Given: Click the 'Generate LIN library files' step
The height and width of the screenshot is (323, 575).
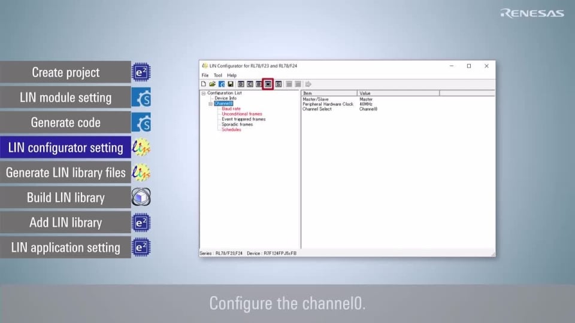Looking at the screenshot, I should click(x=66, y=173).
